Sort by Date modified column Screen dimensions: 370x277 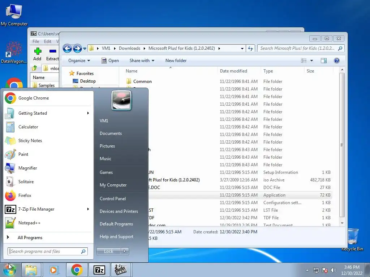(x=239, y=71)
